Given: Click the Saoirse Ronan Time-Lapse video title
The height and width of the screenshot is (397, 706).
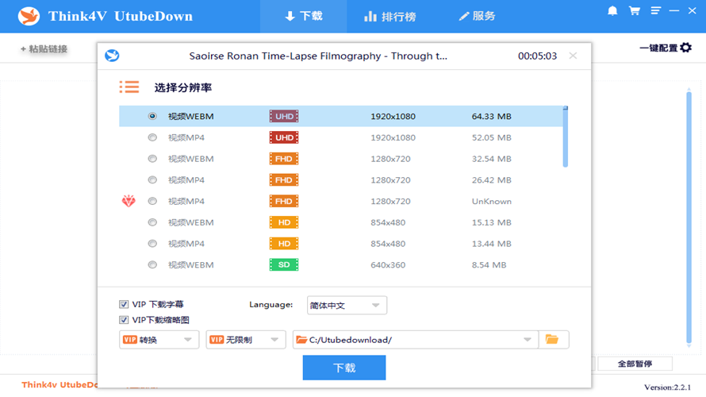Looking at the screenshot, I should click(318, 56).
